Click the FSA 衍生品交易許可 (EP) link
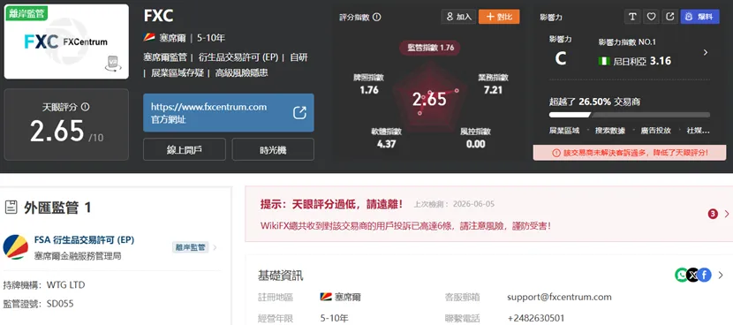 pos(84,240)
